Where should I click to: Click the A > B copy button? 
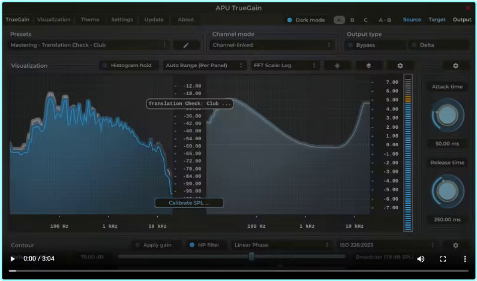385,20
